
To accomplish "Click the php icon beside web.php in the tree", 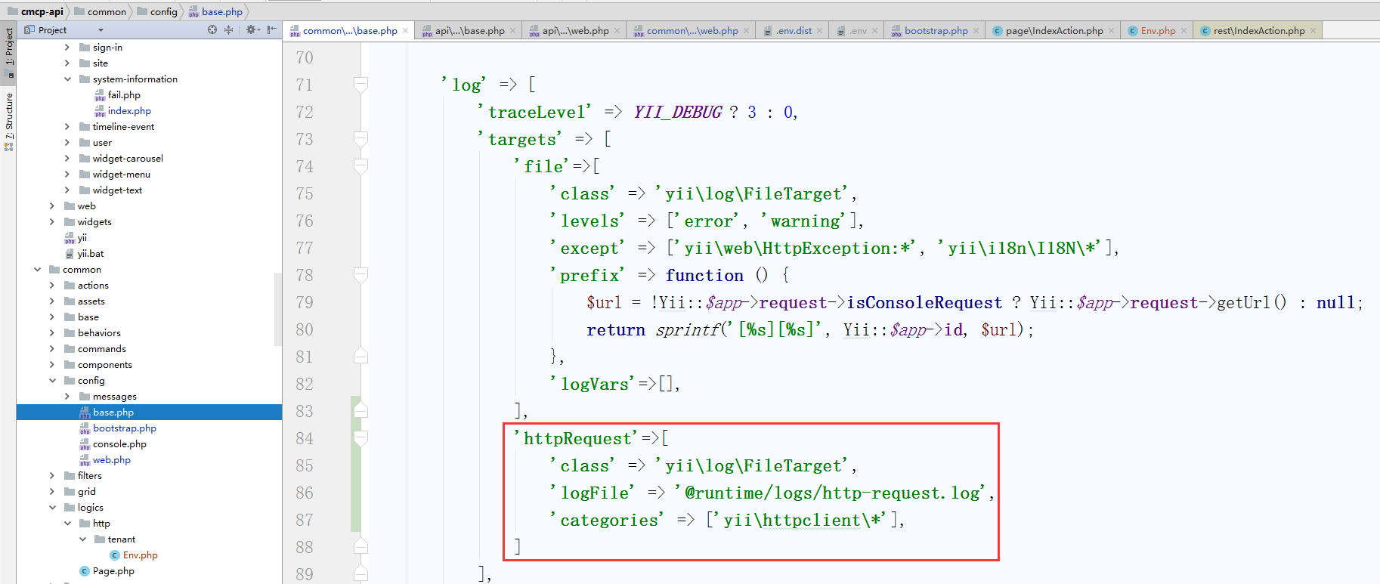I will click(85, 460).
